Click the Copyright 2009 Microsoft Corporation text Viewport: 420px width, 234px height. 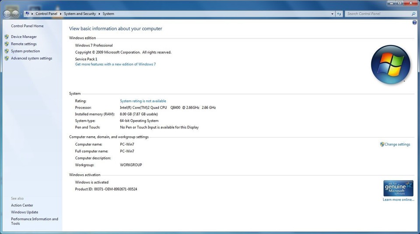click(x=123, y=52)
